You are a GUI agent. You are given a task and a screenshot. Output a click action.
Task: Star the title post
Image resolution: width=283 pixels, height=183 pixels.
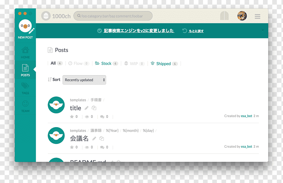tap(72, 117)
